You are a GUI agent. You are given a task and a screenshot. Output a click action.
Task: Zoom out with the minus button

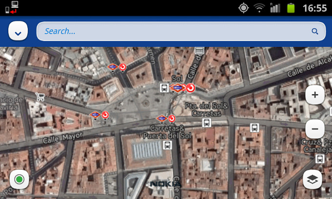click(x=315, y=129)
